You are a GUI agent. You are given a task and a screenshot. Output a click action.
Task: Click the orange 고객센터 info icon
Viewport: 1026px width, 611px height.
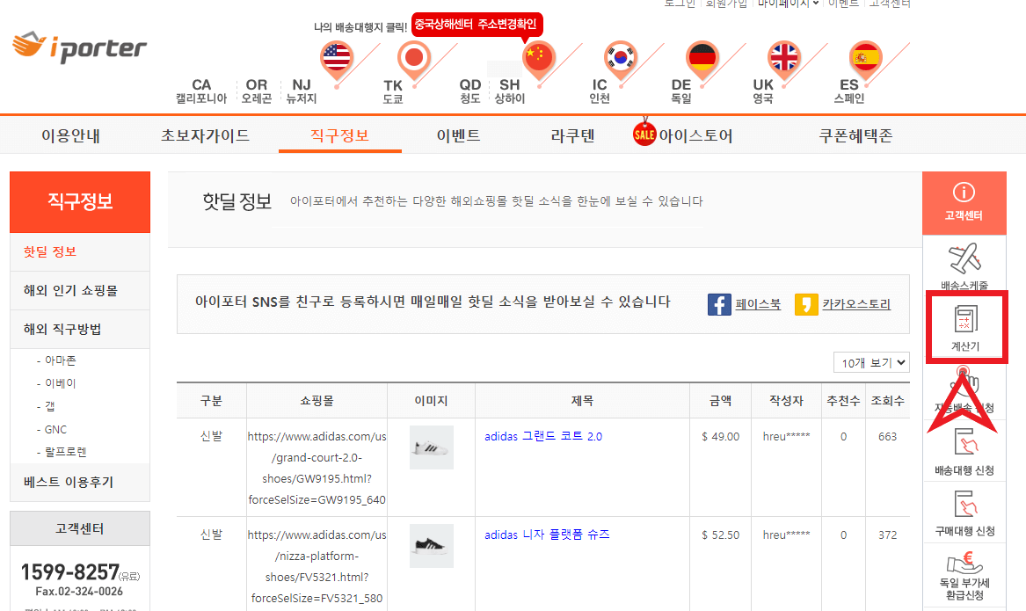964,200
